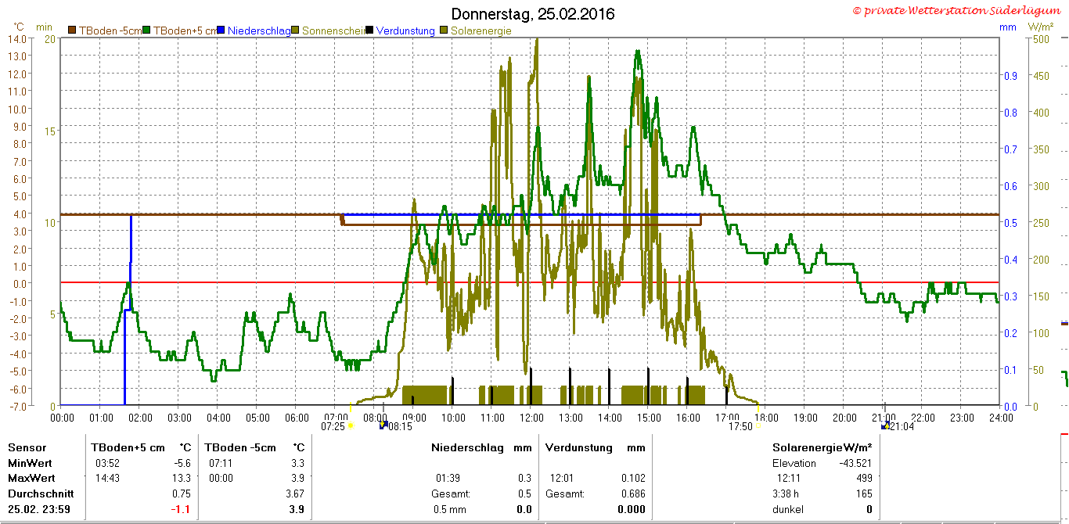Click the Elevation value -43.521

pyautogui.click(x=855, y=463)
